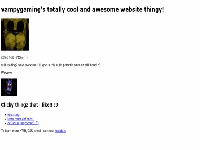Click the "still reading? wow awesome!!" sentence

20,65
